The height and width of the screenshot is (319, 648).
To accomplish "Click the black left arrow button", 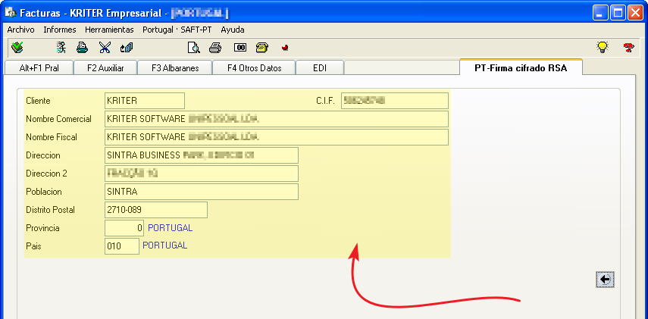I will tap(605, 280).
